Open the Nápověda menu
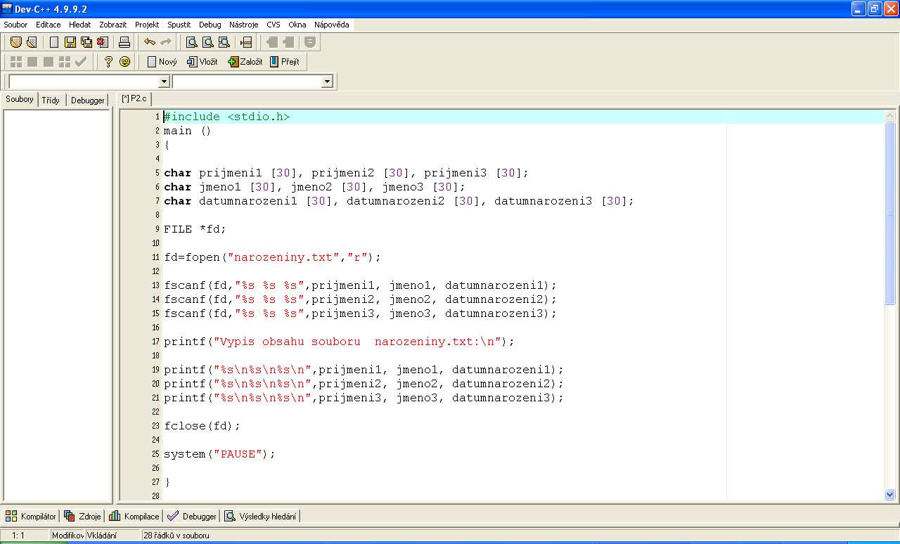Viewport: 900px width, 544px height. 331,25
